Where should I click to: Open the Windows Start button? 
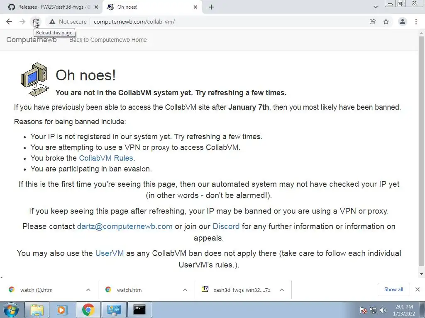[x=11, y=310]
